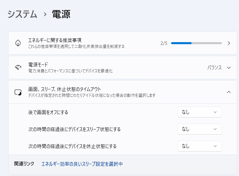Viewport: 239px width, 176px height.
Task: Click the leaf icon for energy recommendations
Action: (x=18, y=43)
